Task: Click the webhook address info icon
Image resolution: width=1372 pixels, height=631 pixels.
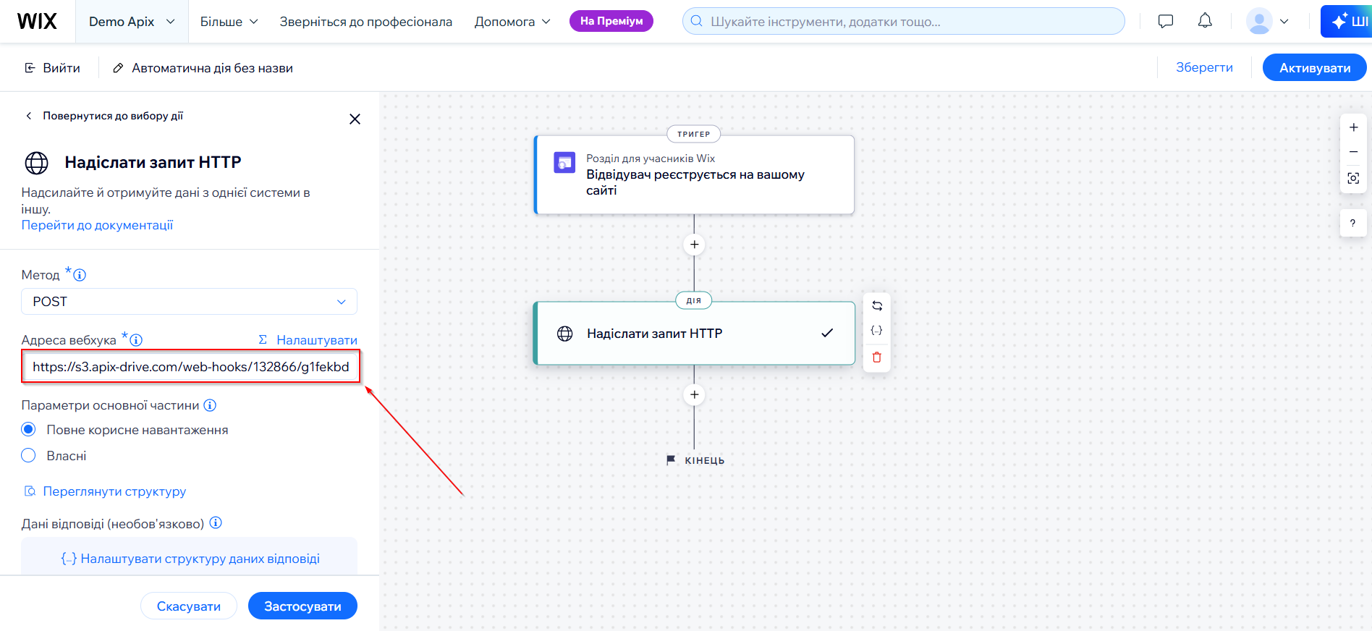Action: click(x=136, y=340)
